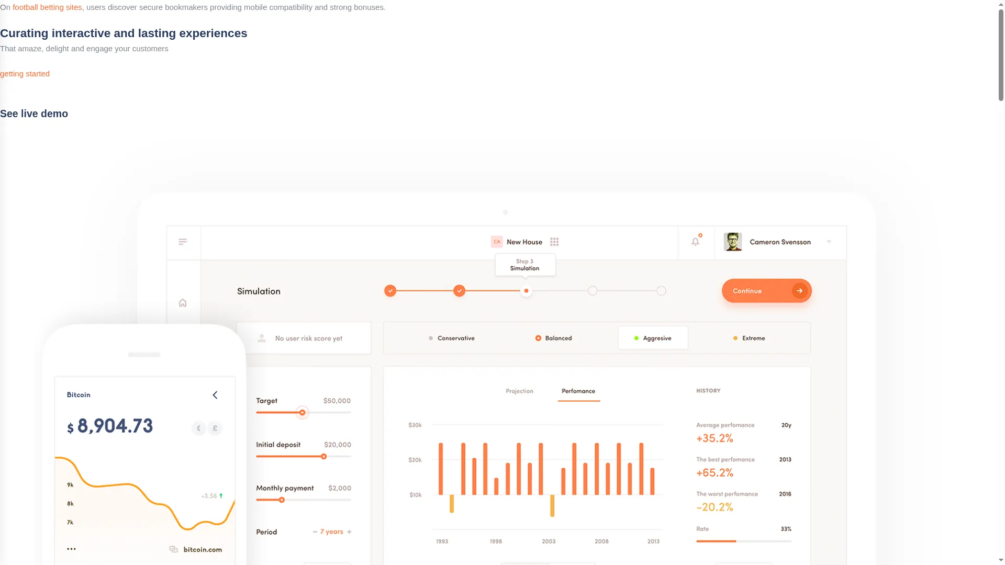Click the New House project title
Viewport: 1005px width, 565px height.
524,242
